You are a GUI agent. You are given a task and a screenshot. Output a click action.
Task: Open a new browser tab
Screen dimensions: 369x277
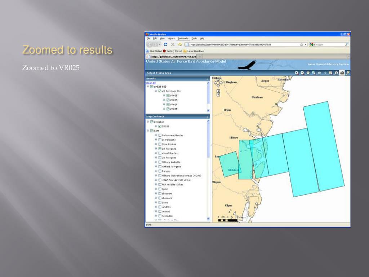pyautogui.click(x=200, y=57)
